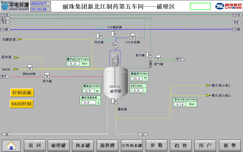
Task: Click the 罐温度TT7001 value field
Action: pos(137,78)
